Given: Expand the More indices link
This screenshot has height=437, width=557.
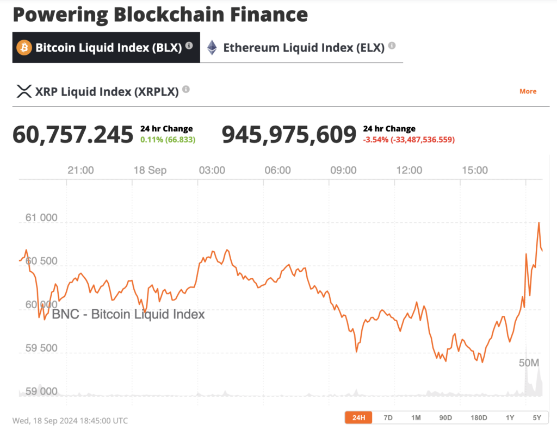Looking at the screenshot, I should 528,91.
